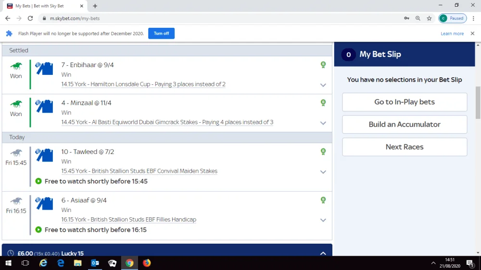The image size is (481, 270).
Task: Show hidden system tray icons
Action: (x=433, y=263)
